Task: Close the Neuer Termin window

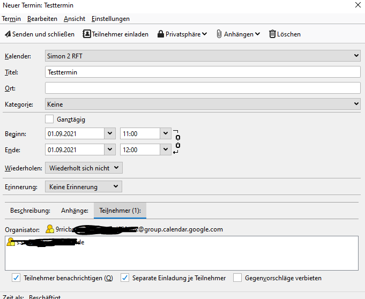Action: click(x=358, y=5)
